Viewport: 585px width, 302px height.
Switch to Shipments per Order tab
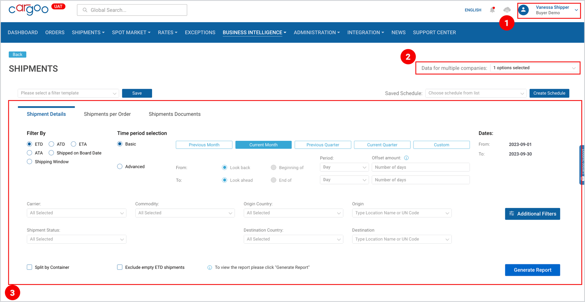tap(107, 114)
